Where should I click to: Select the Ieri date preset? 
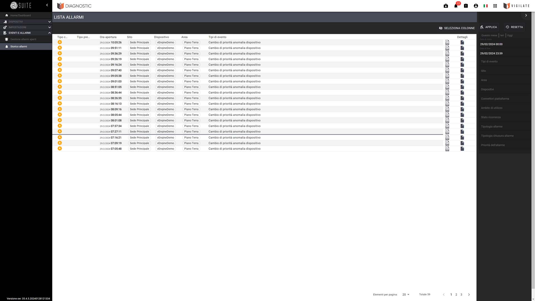[502, 35]
